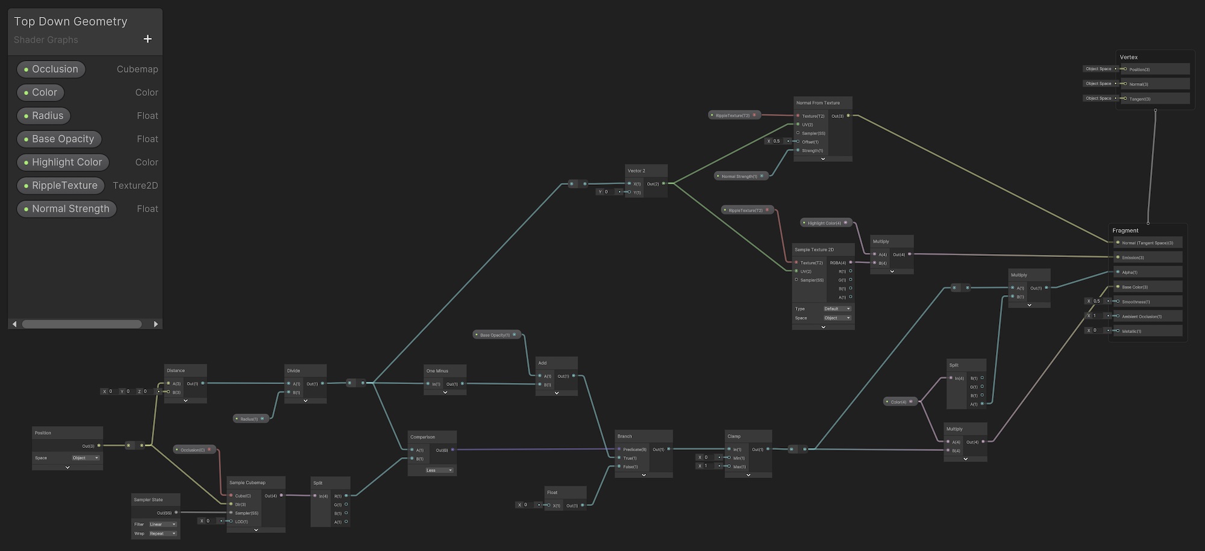1205x551 pixels.
Task: Click the Out(3) port on the Position node
Action: [x=99, y=446]
